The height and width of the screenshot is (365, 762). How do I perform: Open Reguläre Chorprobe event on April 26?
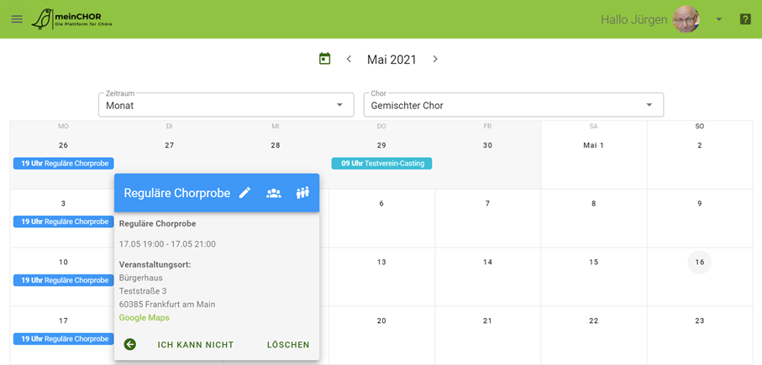64,164
